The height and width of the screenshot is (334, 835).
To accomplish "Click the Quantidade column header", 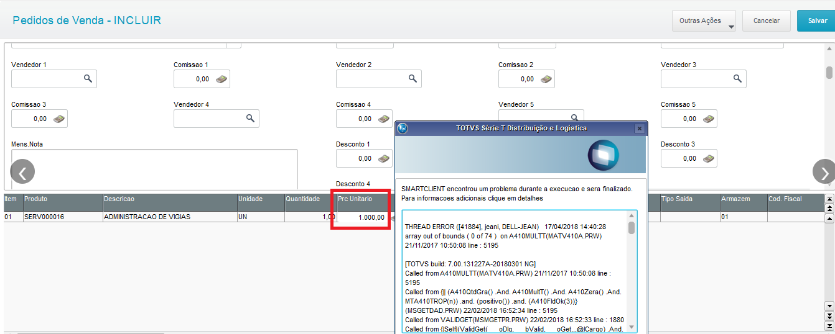I will pyautogui.click(x=310, y=203).
